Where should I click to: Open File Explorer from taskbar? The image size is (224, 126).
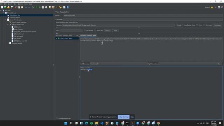point(97,123)
